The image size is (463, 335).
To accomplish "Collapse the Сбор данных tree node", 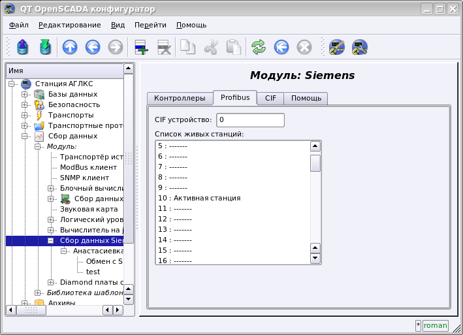I will (x=24, y=136).
